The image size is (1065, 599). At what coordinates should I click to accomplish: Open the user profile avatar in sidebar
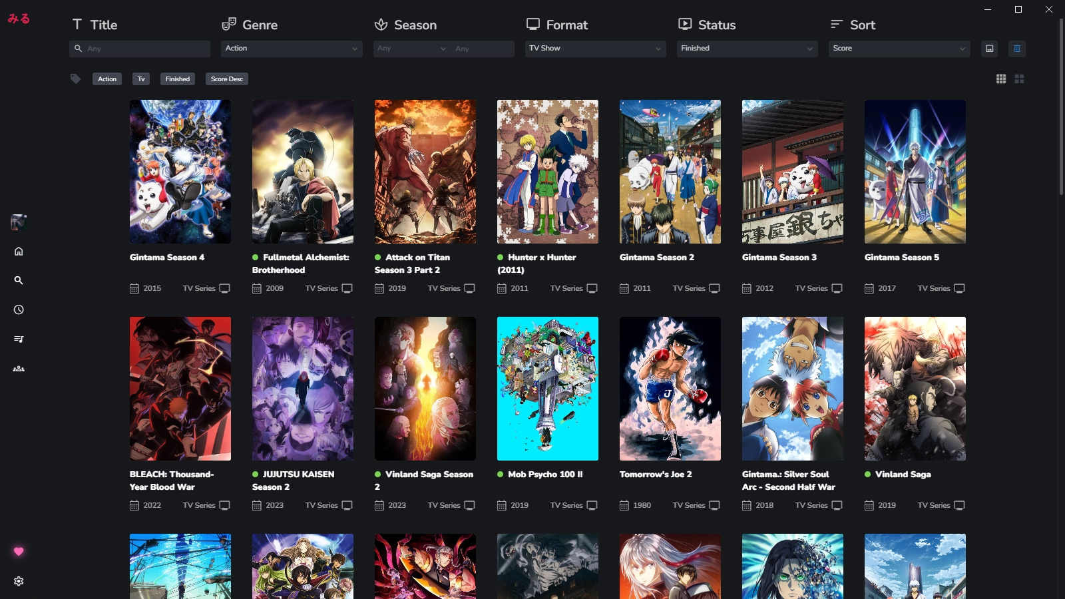(x=19, y=222)
